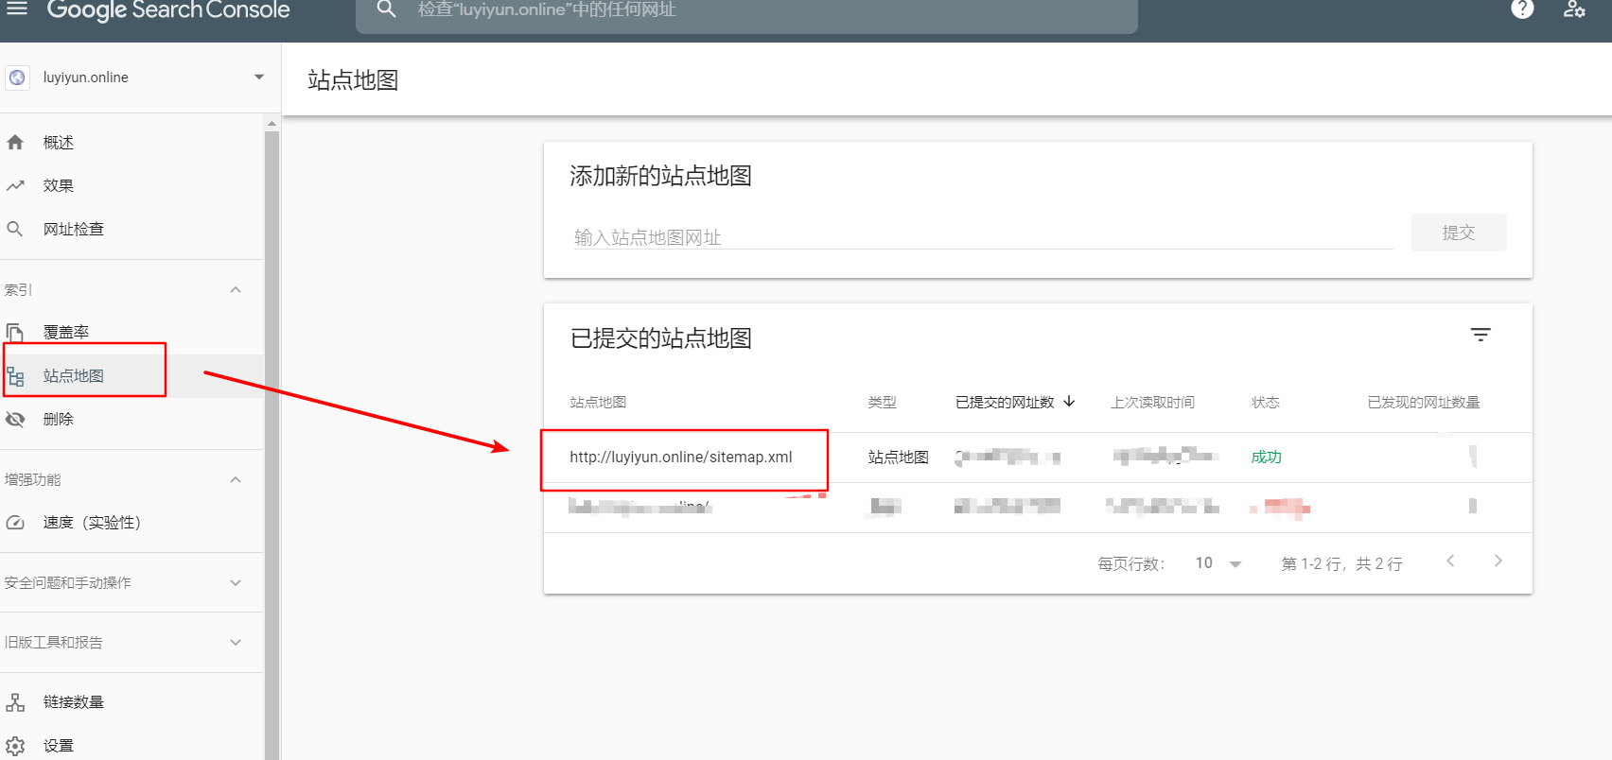Screen dimensions: 1612x760
Task: Focus the 输入站点地图网址 input field
Action: (x=982, y=237)
